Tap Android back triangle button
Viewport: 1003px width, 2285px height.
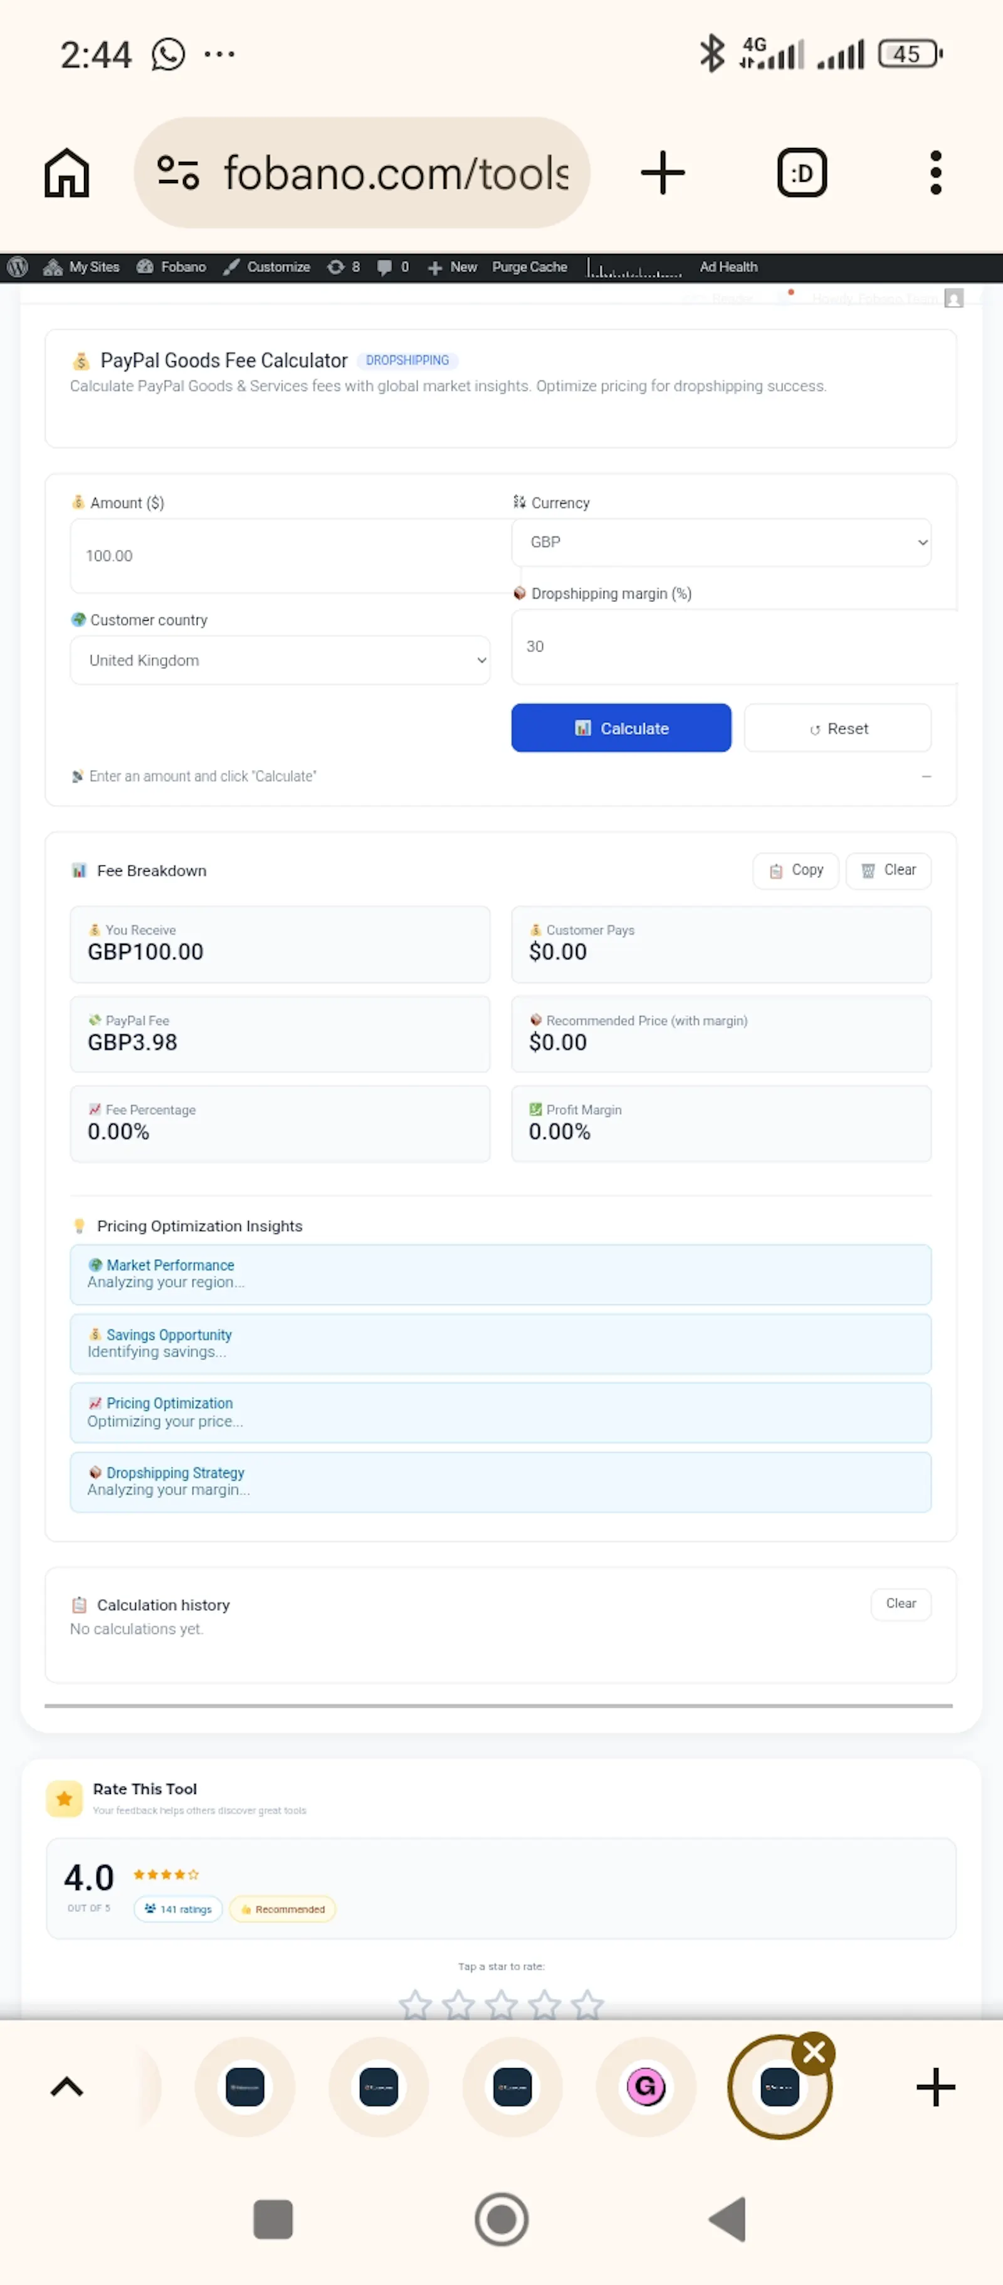click(x=727, y=2219)
